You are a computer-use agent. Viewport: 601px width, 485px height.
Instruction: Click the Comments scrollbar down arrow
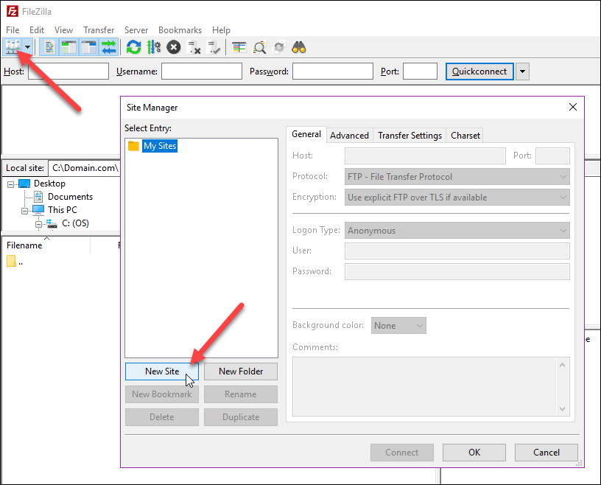(562, 409)
